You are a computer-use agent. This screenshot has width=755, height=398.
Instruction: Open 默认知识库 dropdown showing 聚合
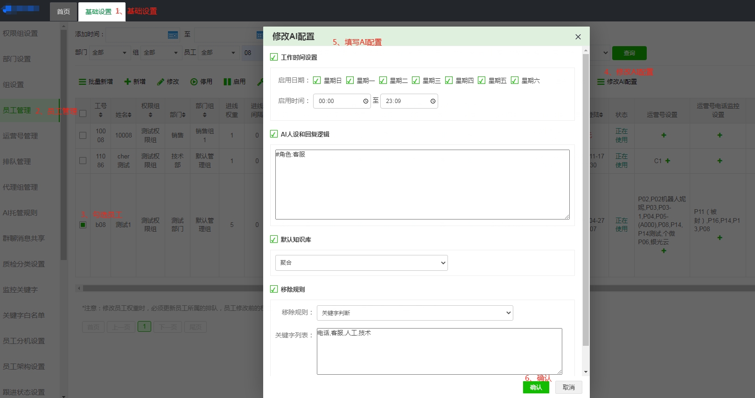click(x=362, y=263)
